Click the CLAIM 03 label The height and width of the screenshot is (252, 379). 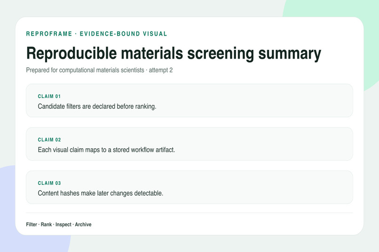[49, 183]
